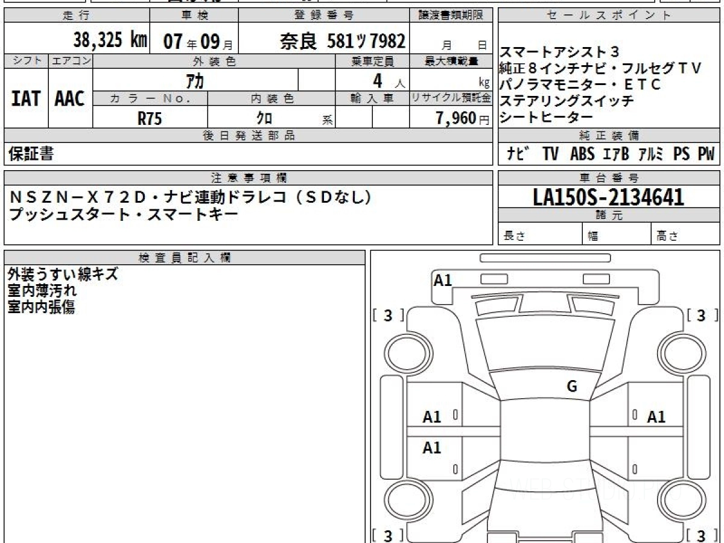Click the 外装色 header

214,61
